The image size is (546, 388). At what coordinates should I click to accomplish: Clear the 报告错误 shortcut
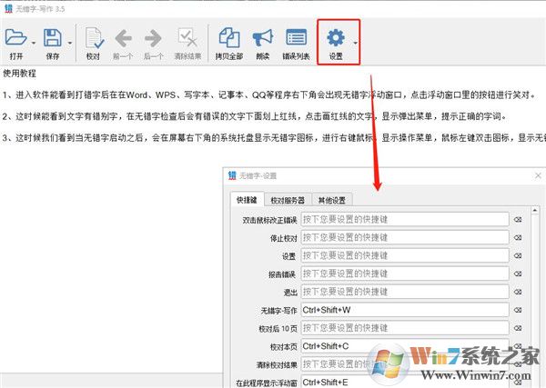[518, 274]
